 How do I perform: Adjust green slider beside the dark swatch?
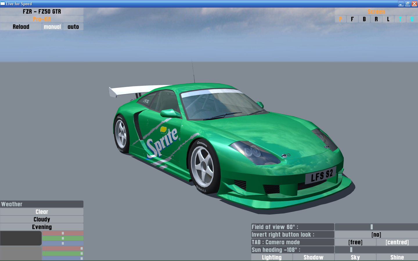63,238
